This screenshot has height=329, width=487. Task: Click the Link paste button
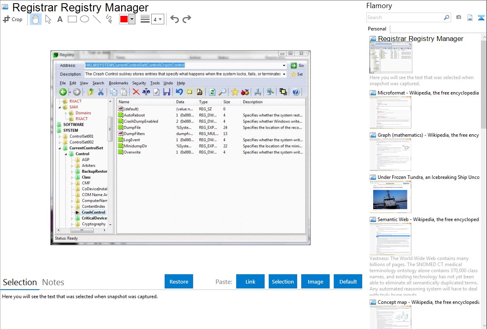pos(250,282)
